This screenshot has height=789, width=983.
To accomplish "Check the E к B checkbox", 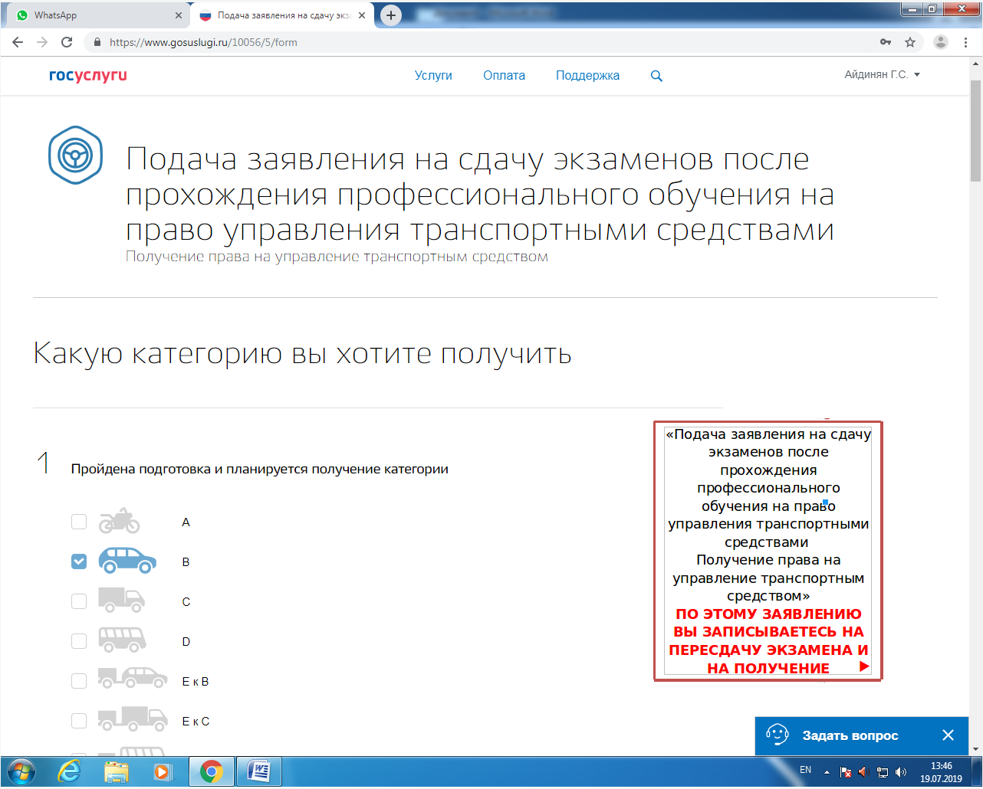I will pyautogui.click(x=79, y=681).
